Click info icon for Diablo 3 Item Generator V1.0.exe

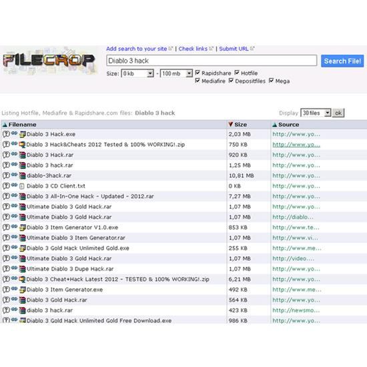click(x=6, y=228)
